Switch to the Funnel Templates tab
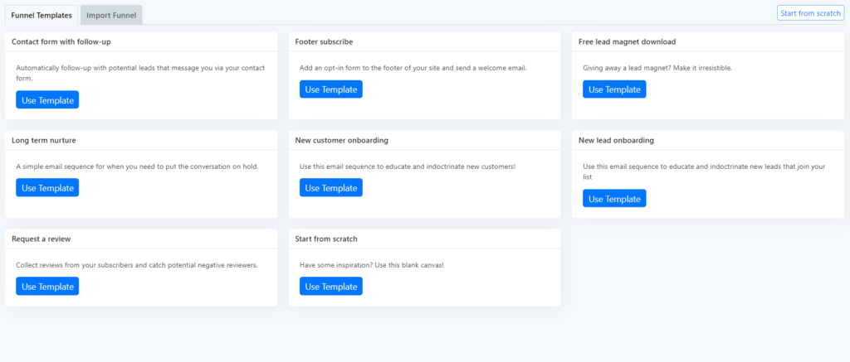 42,15
